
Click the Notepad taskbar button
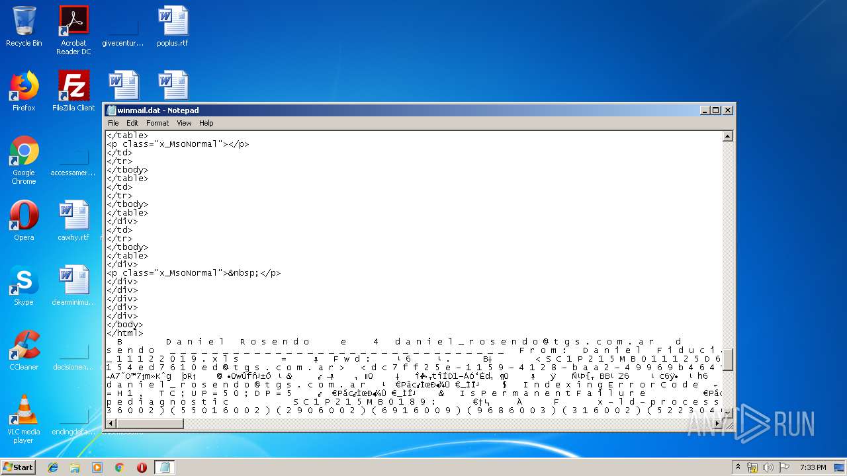165,467
